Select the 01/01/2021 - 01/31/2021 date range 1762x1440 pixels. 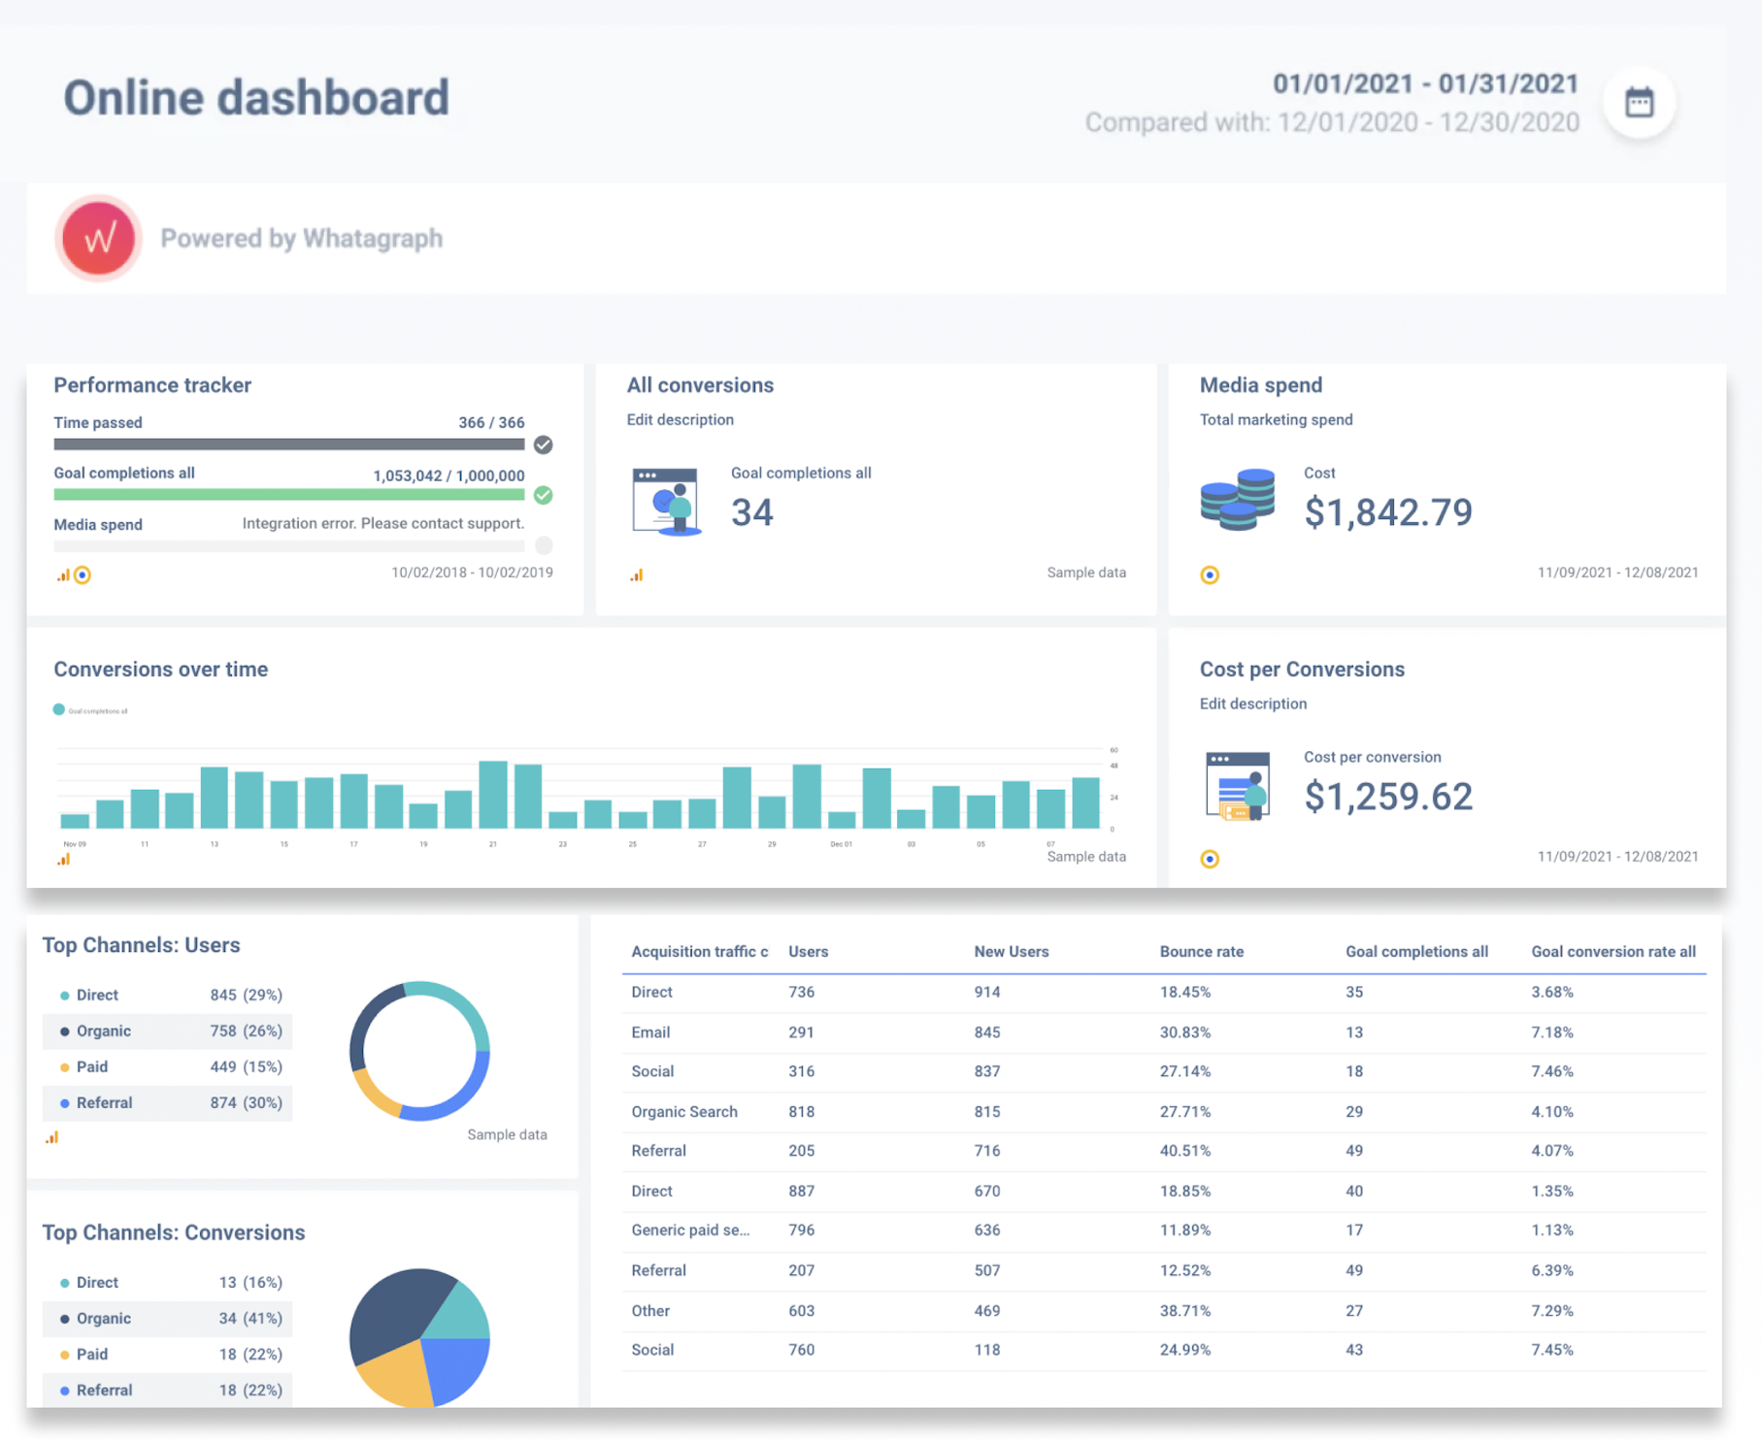click(1425, 84)
